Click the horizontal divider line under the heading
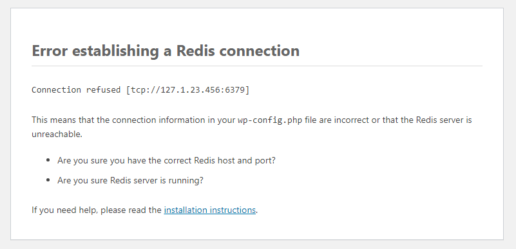 [x=257, y=66]
